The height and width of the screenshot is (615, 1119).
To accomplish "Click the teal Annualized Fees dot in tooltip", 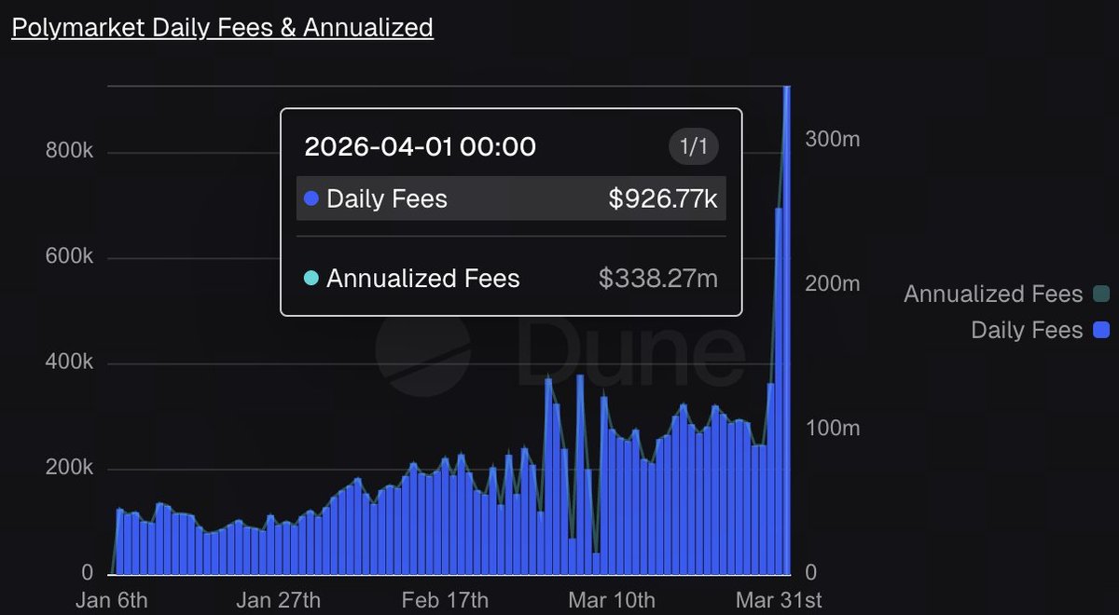I will click(x=311, y=278).
